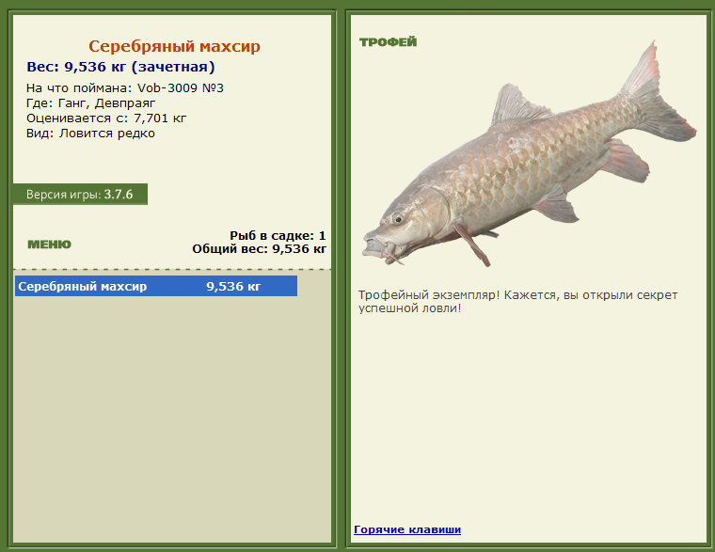This screenshot has width=715, height=552.
Task: Select the Серебряный махсир 9,536 кг row
Action: (x=156, y=286)
